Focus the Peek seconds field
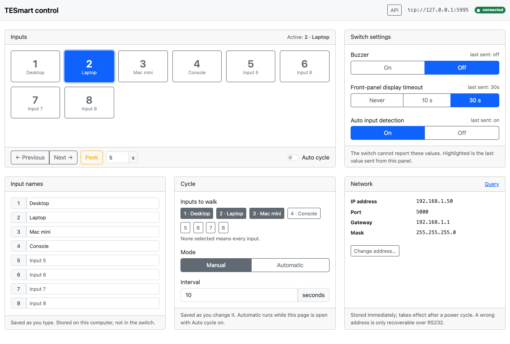Image resolution: width=510 pixels, height=344 pixels. [x=117, y=157]
